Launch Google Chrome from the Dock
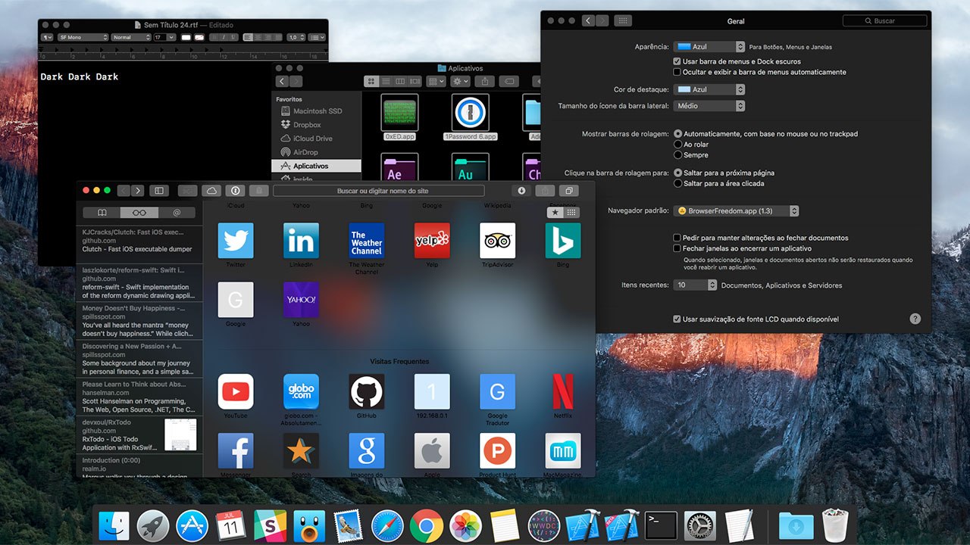 427,525
